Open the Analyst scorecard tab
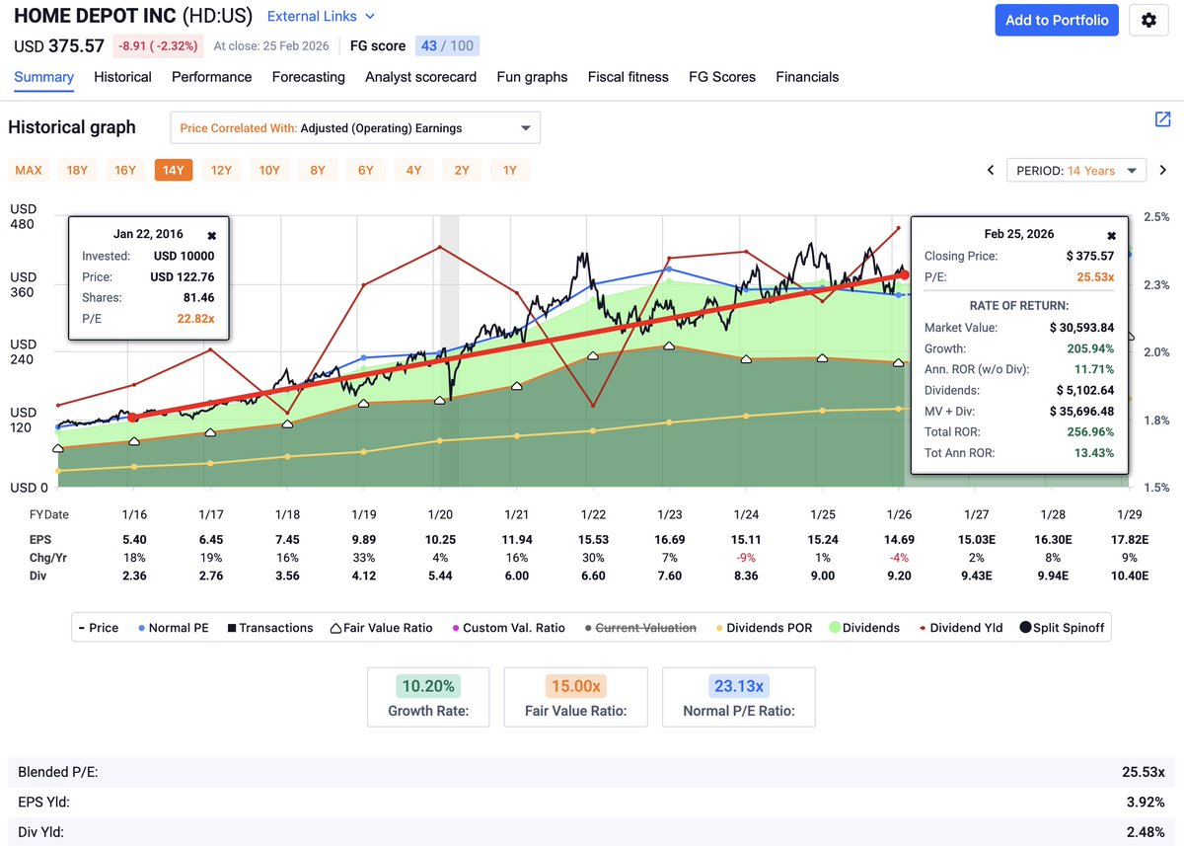 click(x=420, y=77)
